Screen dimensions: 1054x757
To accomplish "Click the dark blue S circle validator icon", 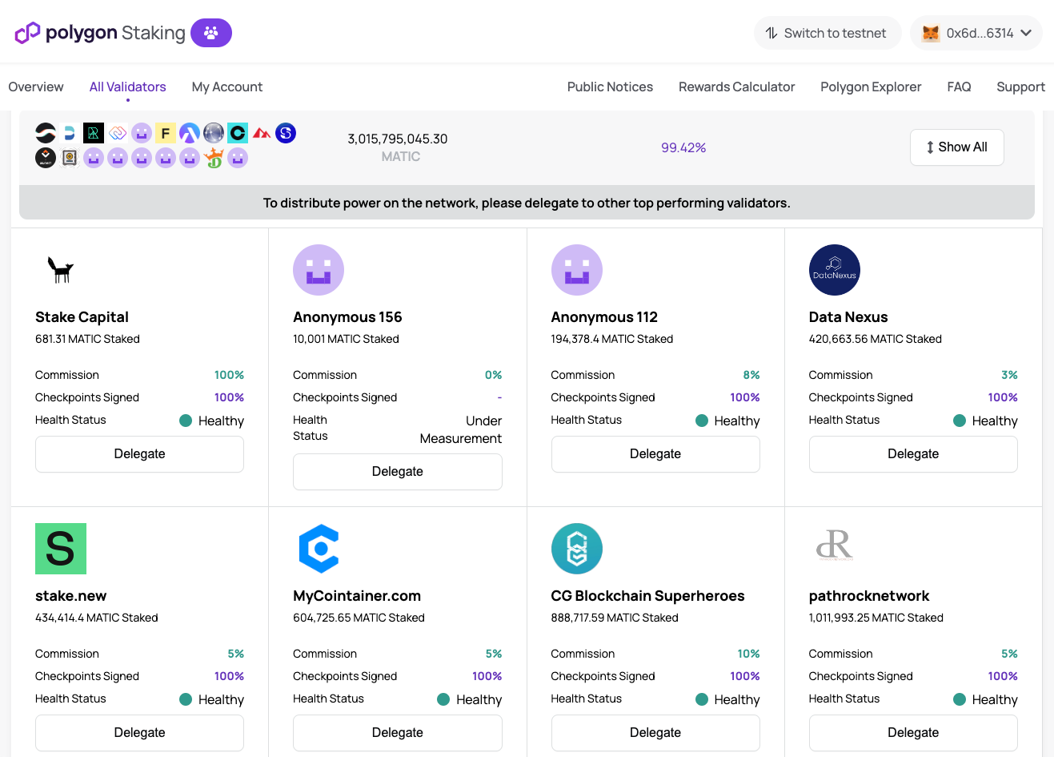I will coord(286,133).
